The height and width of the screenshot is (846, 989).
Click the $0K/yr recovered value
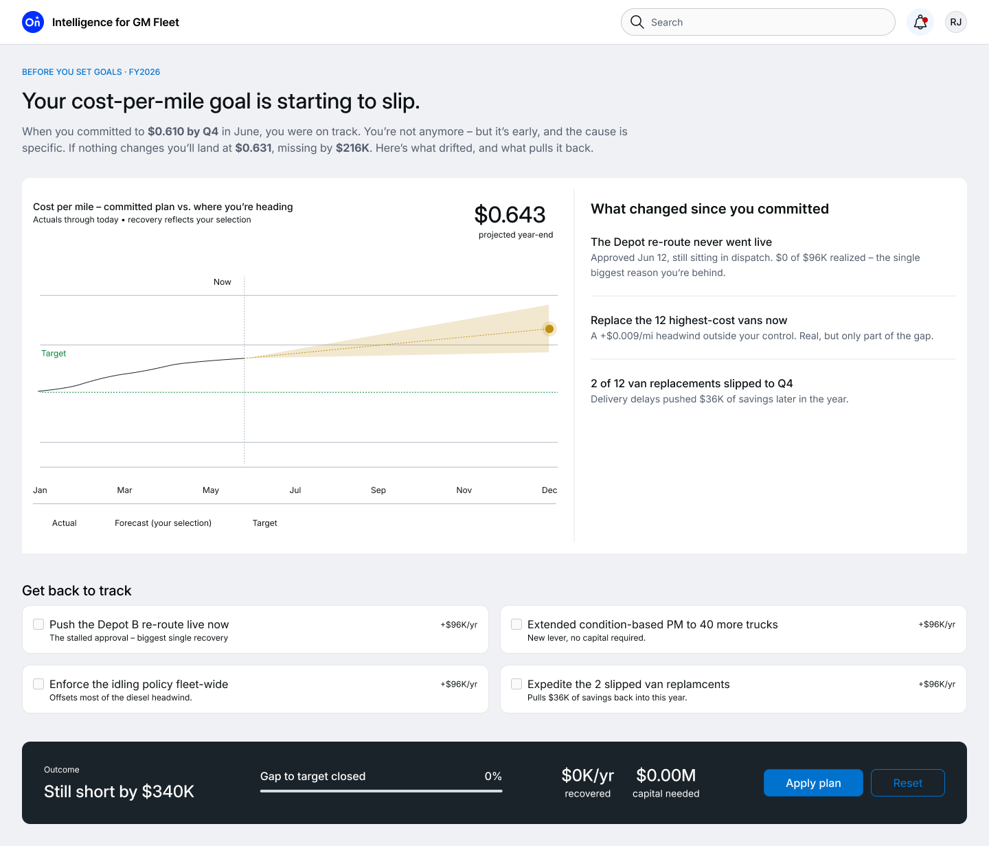(588, 775)
